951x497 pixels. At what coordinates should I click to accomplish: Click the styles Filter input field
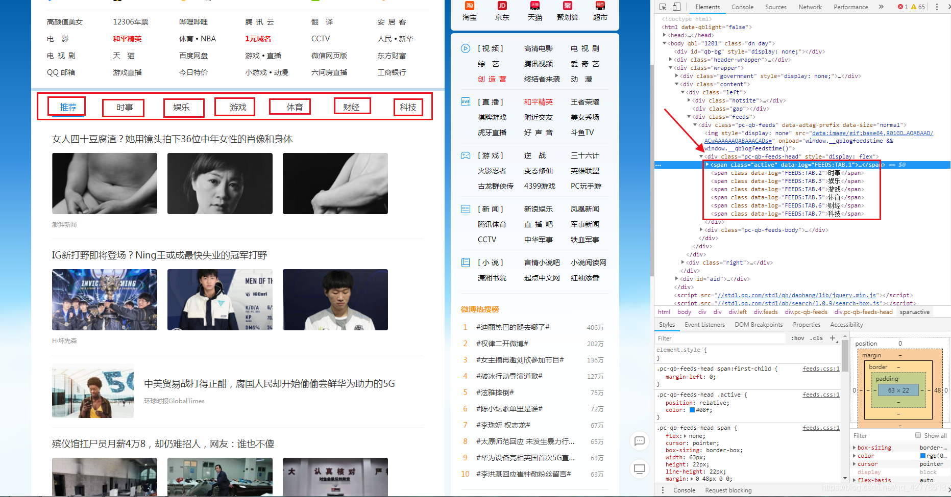pos(720,338)
